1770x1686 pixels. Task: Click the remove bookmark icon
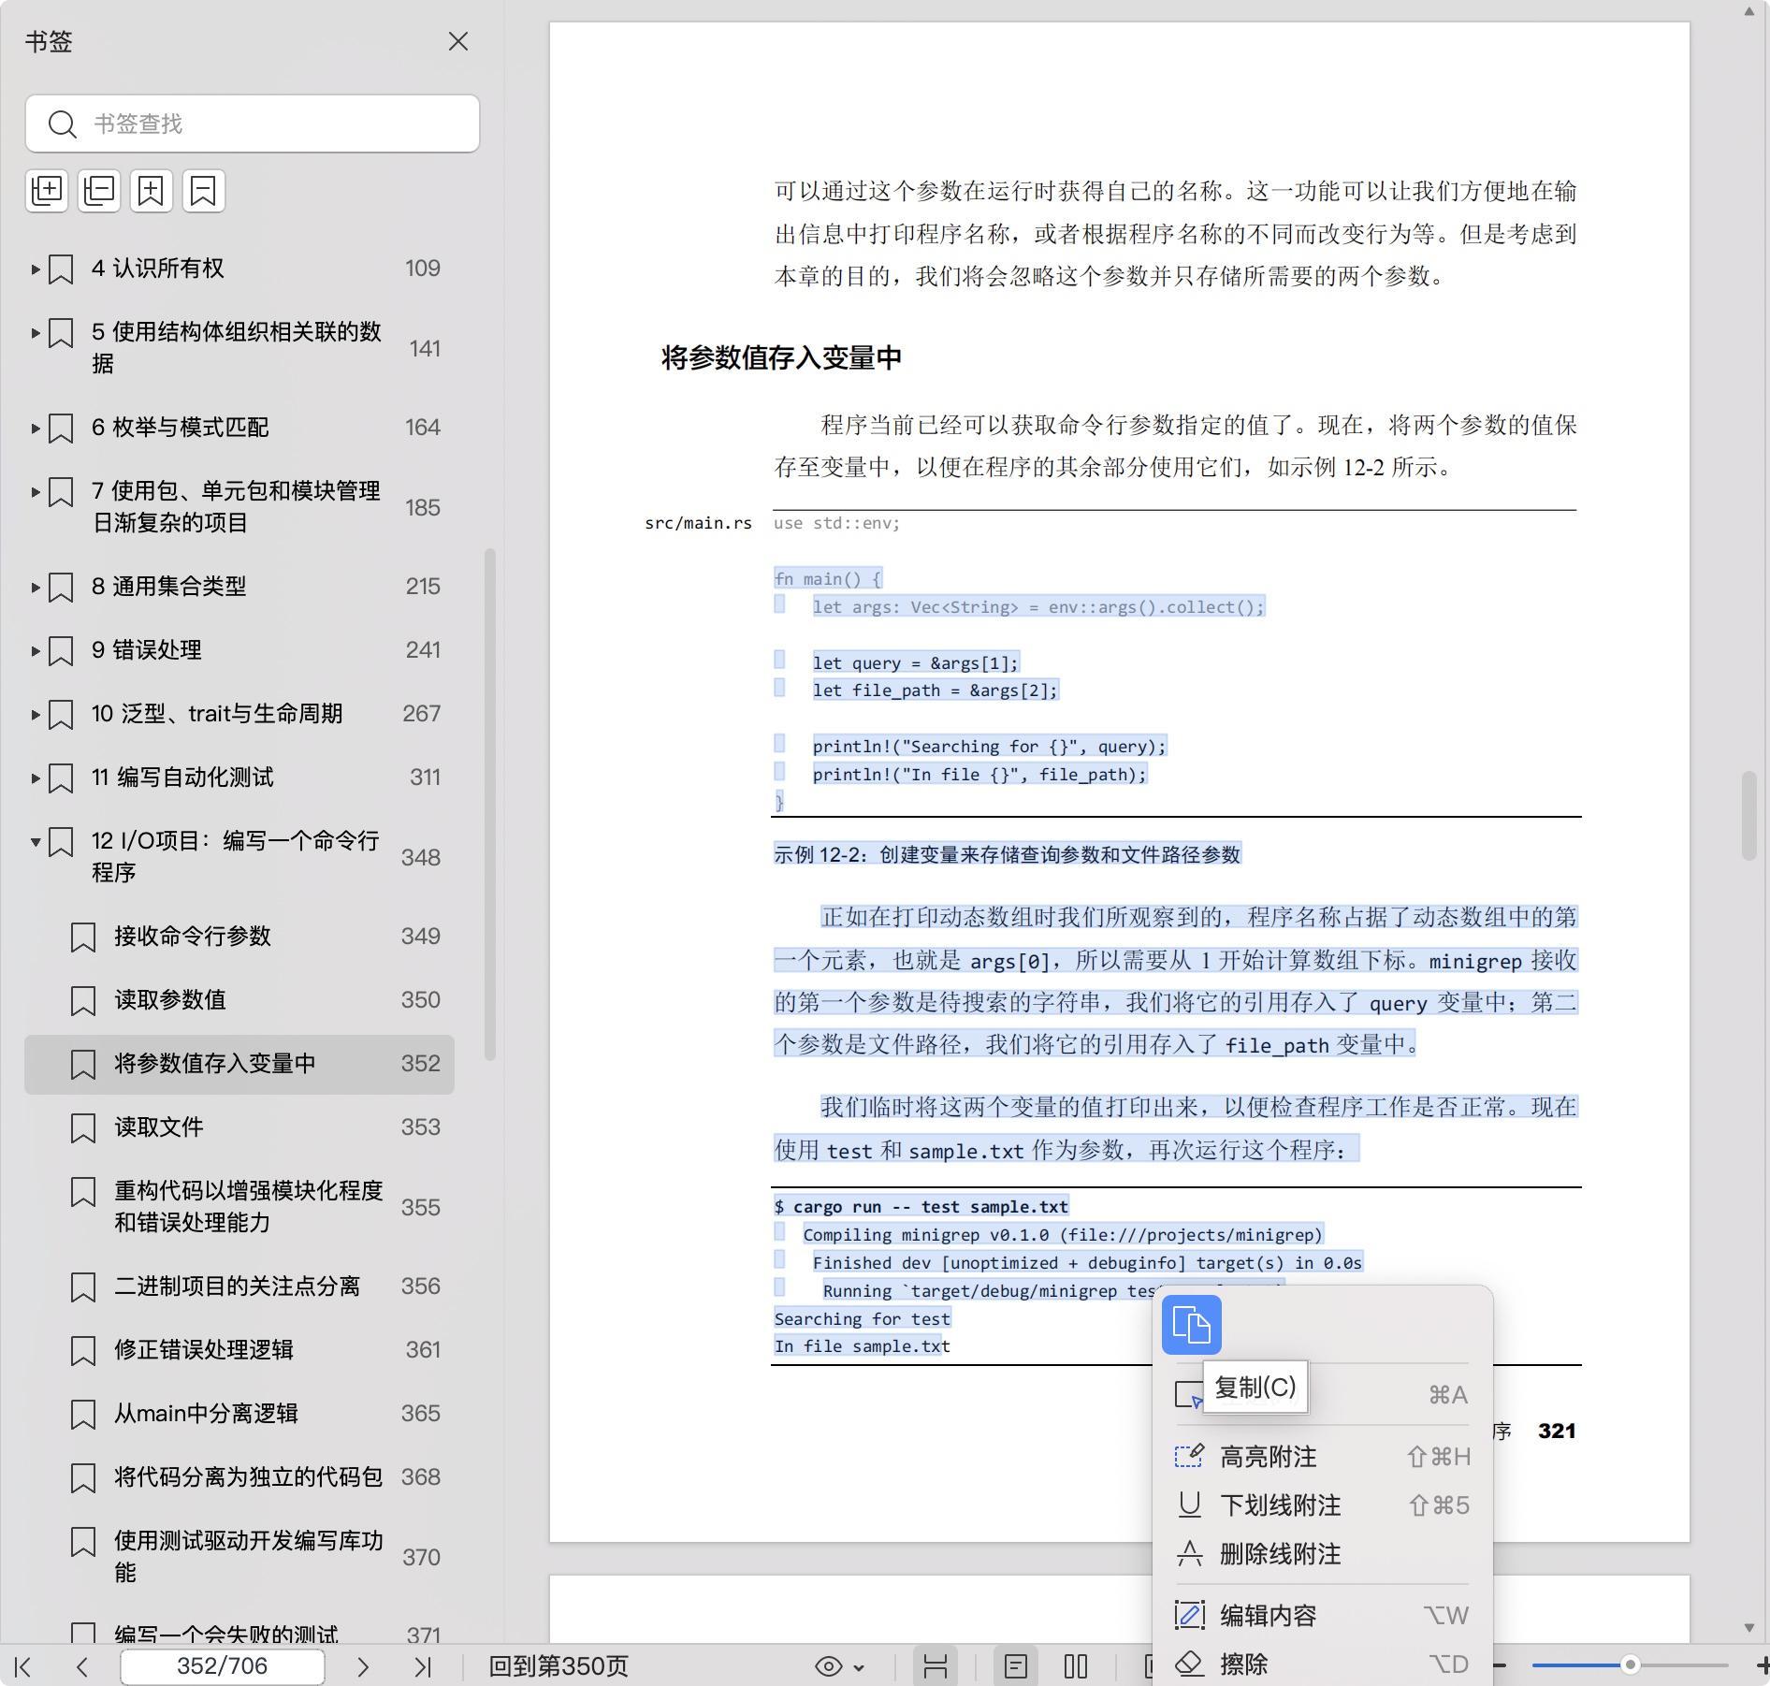[204, 191]
